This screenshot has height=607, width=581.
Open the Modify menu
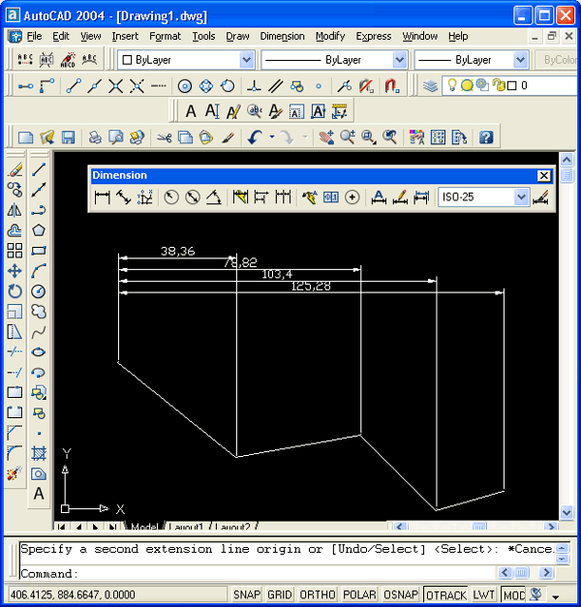click(x=329, y=36)
